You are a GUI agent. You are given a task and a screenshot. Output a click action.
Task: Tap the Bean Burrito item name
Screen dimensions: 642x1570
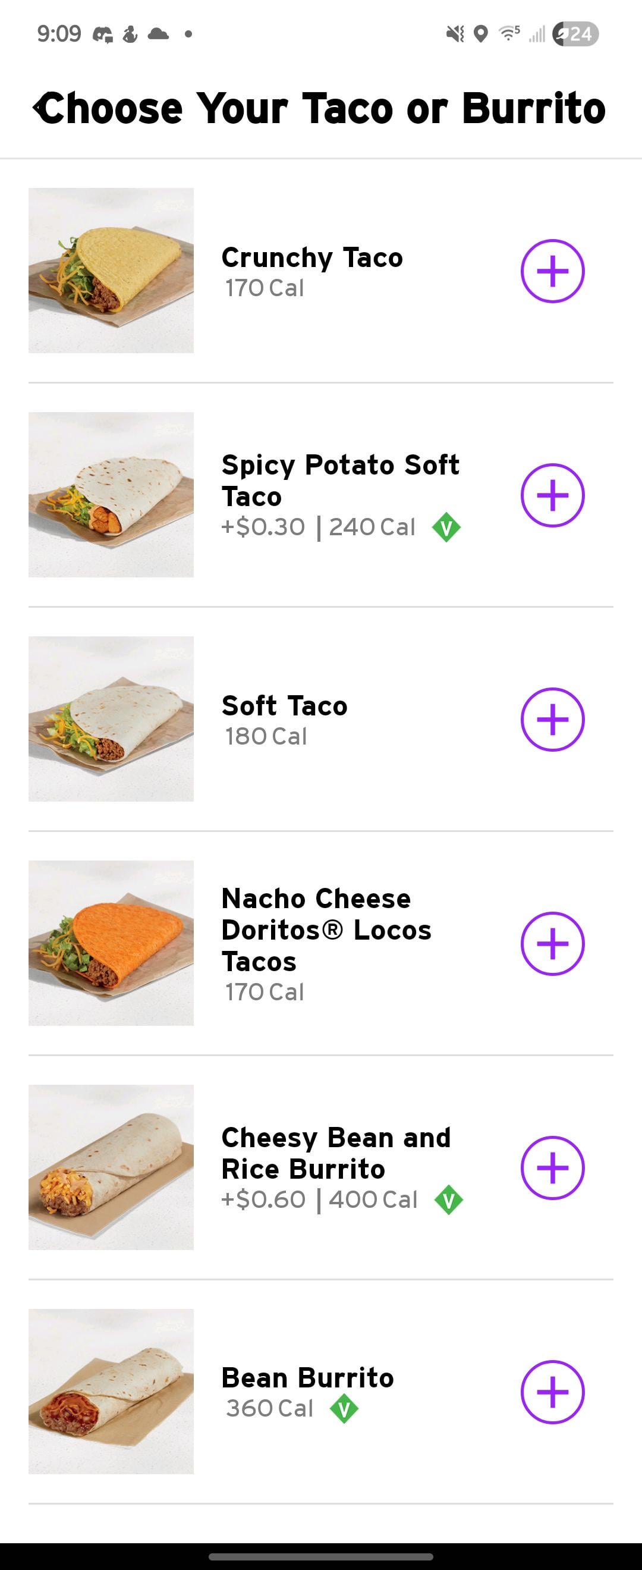point(307,1377)
